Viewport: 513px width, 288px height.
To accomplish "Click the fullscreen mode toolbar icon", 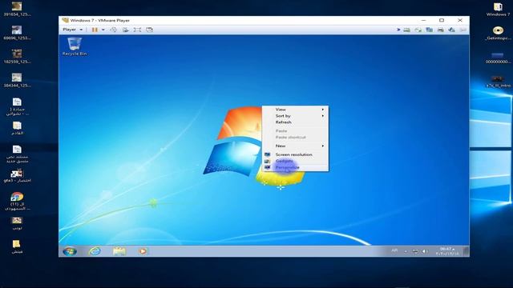I will pyautogui.click(x=137, y=30).
